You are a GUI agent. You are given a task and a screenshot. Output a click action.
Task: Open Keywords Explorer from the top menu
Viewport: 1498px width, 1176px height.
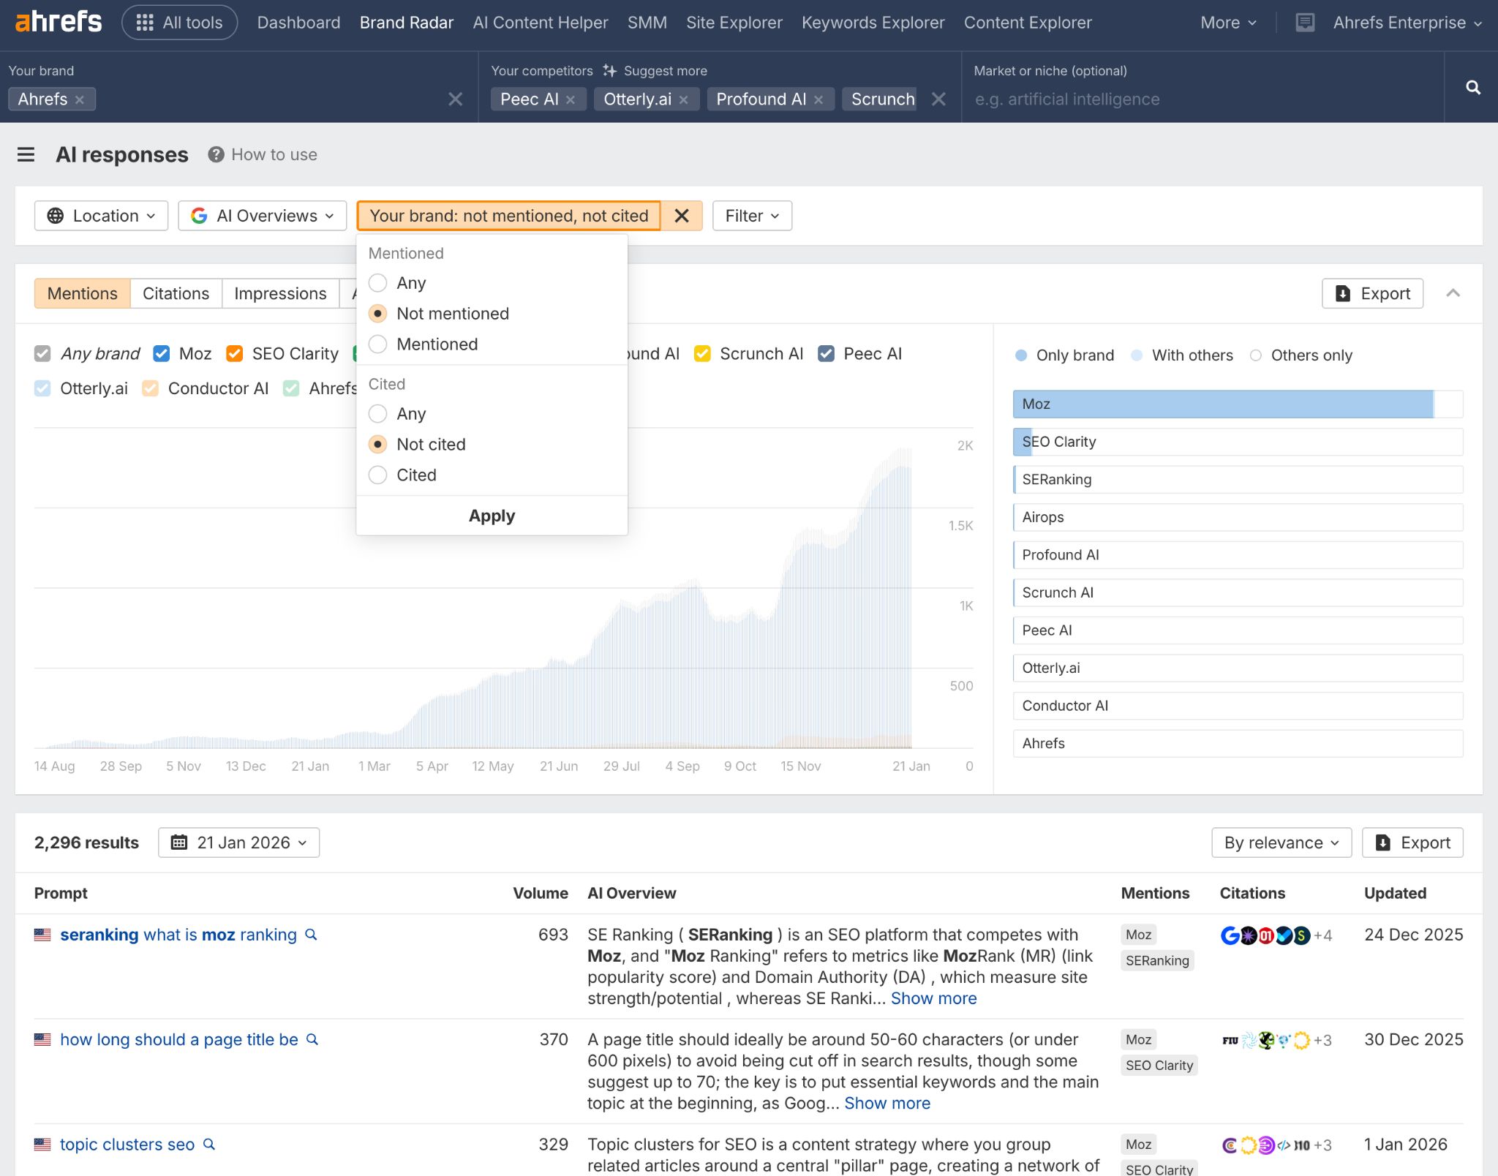[872, 23]
